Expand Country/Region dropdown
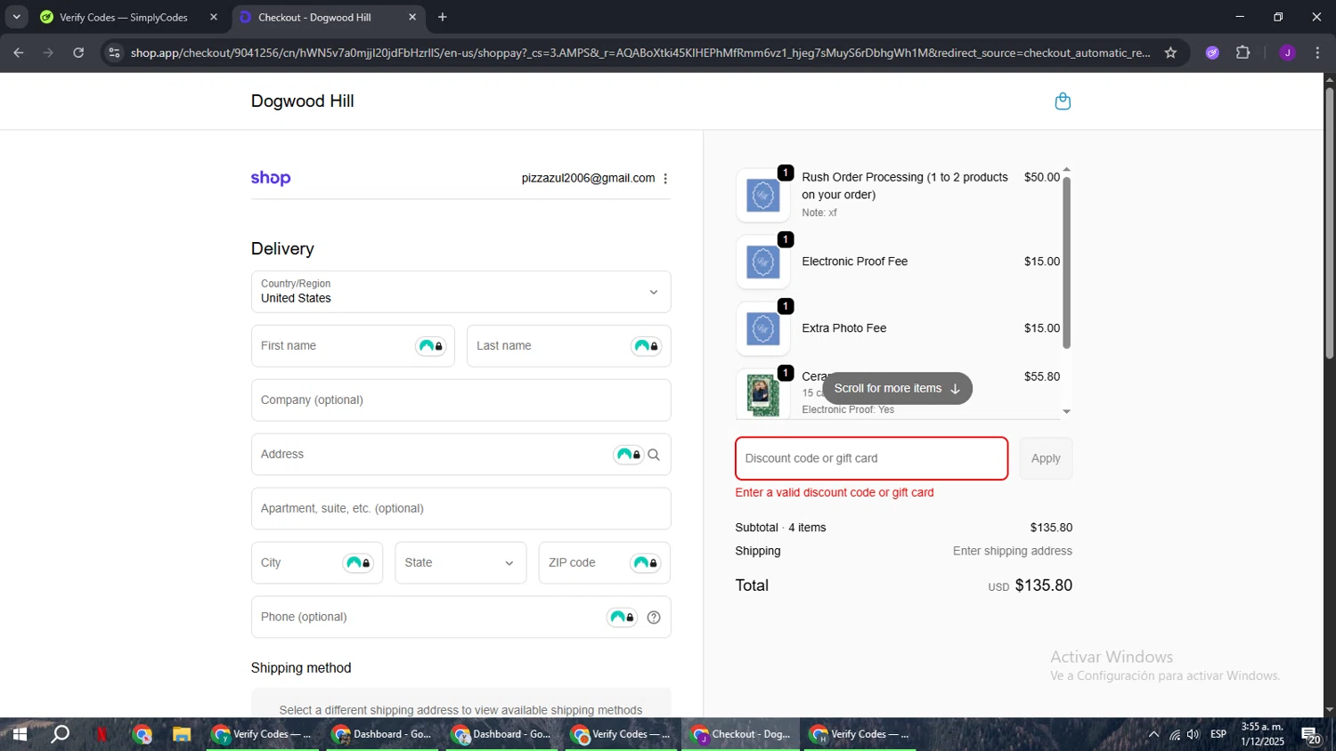The height and width of the screenshot is (751, 1336). (460, 292)
